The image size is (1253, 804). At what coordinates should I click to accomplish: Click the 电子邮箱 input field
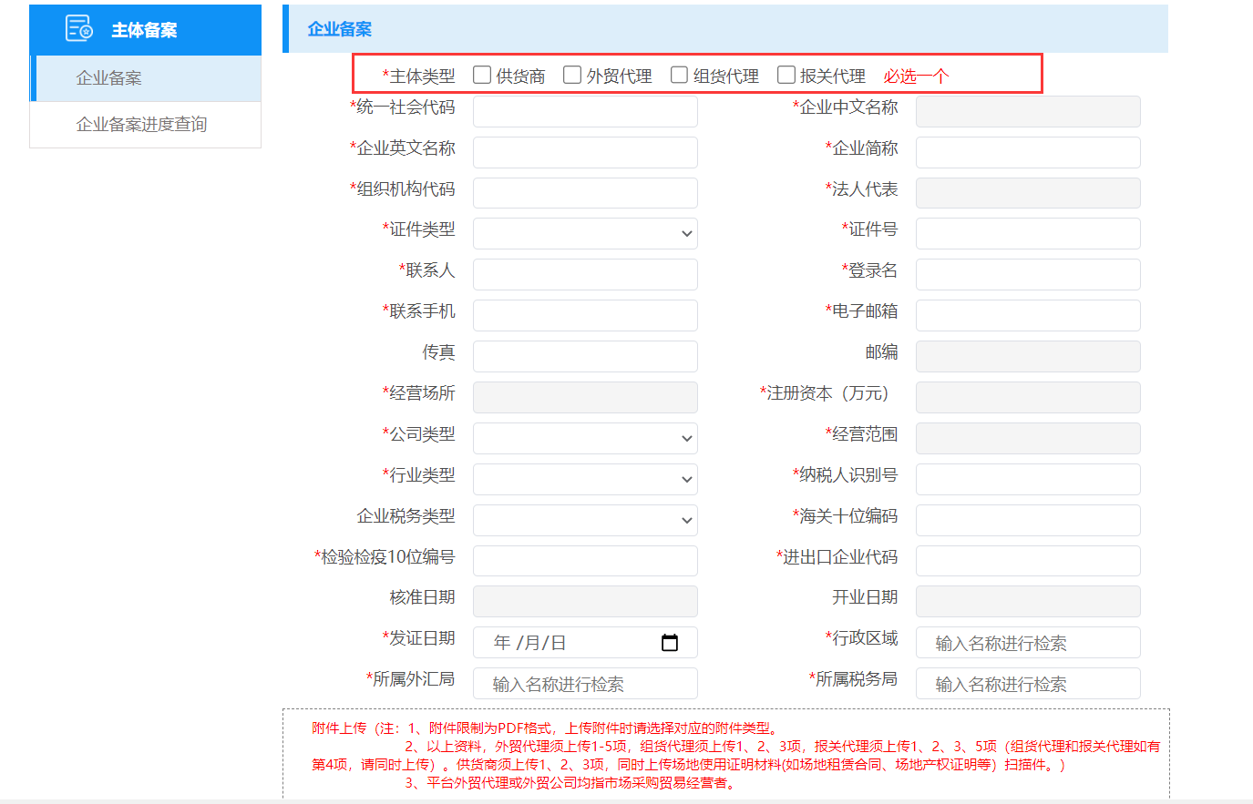pos(1028,315)
